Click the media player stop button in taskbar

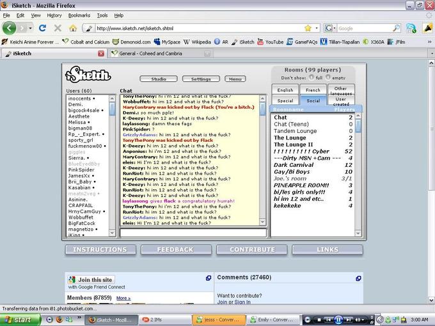pos(319,320)
